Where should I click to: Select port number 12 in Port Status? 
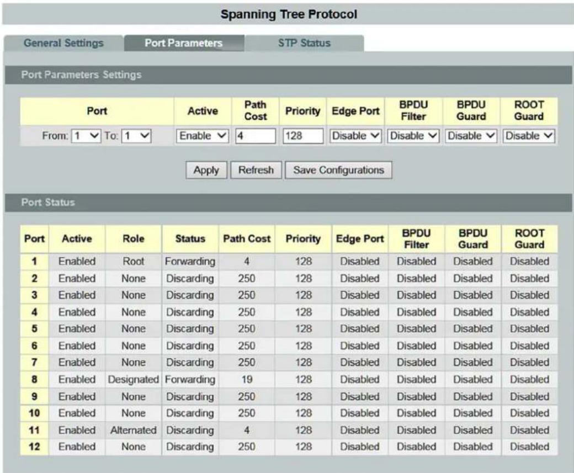click(34, 447)
